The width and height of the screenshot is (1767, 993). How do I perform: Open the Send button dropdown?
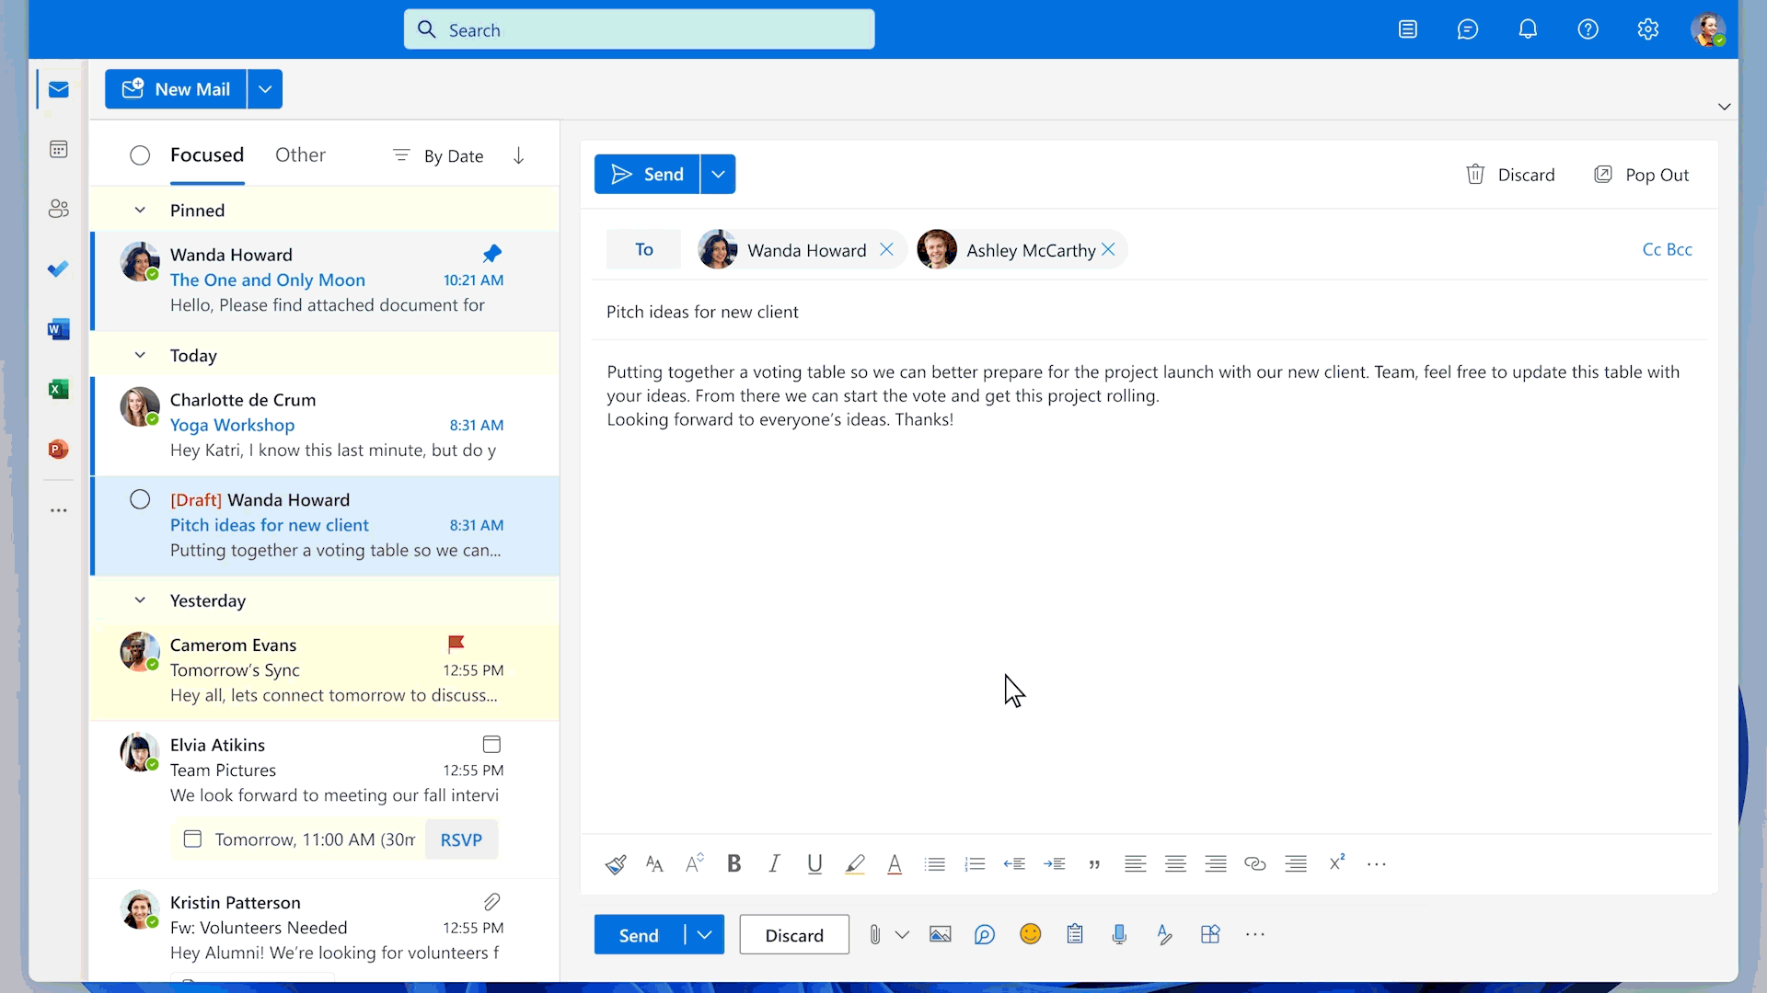tap(718, 174)
